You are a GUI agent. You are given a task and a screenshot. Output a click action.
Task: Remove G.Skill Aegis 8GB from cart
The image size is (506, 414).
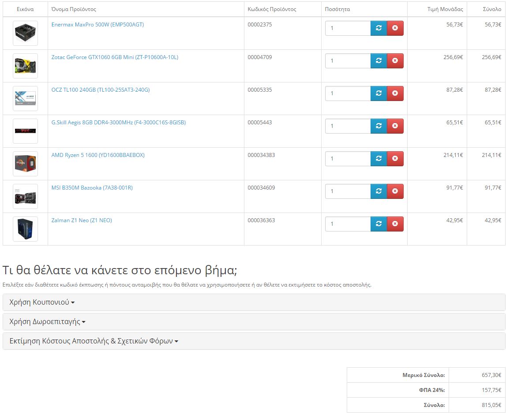[x=395, y=126]
